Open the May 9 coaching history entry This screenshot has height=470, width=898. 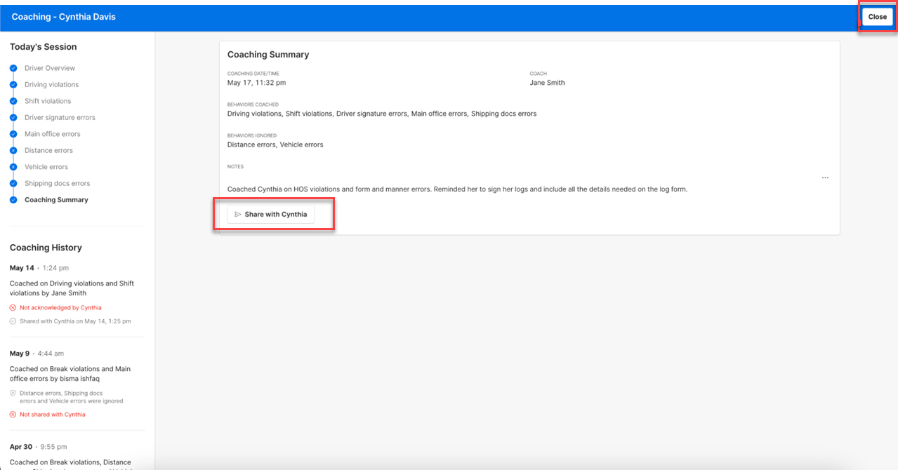point(77,384)
